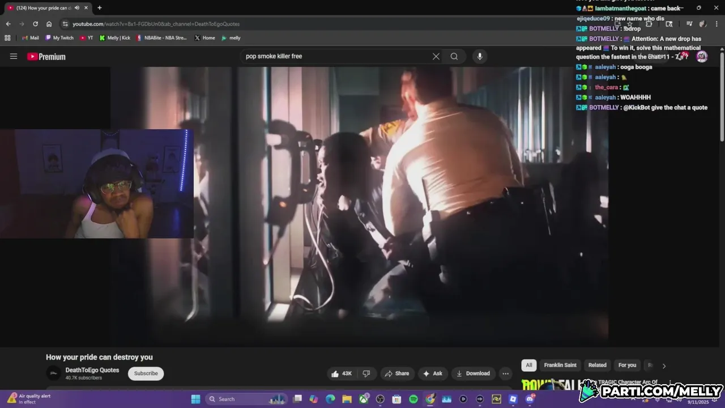Switch to OBS Studio on taskbar
725x408 pixels.
pyautogui.click(x=380, y=399)
